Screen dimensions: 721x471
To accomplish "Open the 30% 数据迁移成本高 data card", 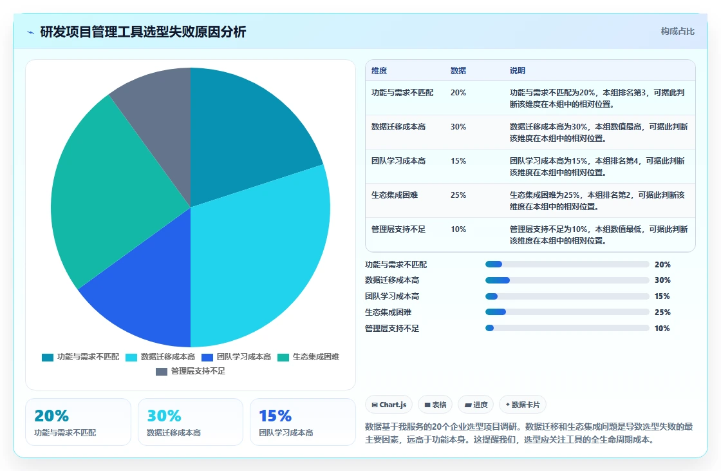I will tap(191, 422).
